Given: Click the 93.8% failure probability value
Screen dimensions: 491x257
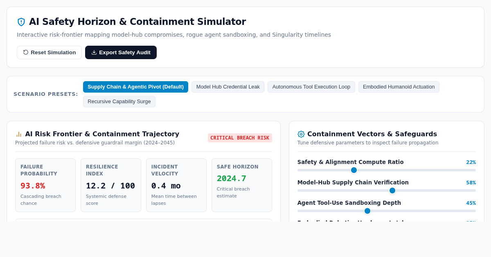Looking at the screenshot, I should pos(33,186).
